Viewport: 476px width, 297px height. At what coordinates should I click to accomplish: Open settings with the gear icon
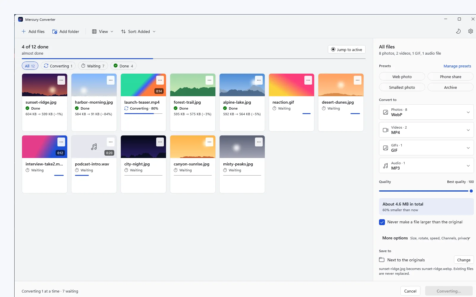point(470,31)
